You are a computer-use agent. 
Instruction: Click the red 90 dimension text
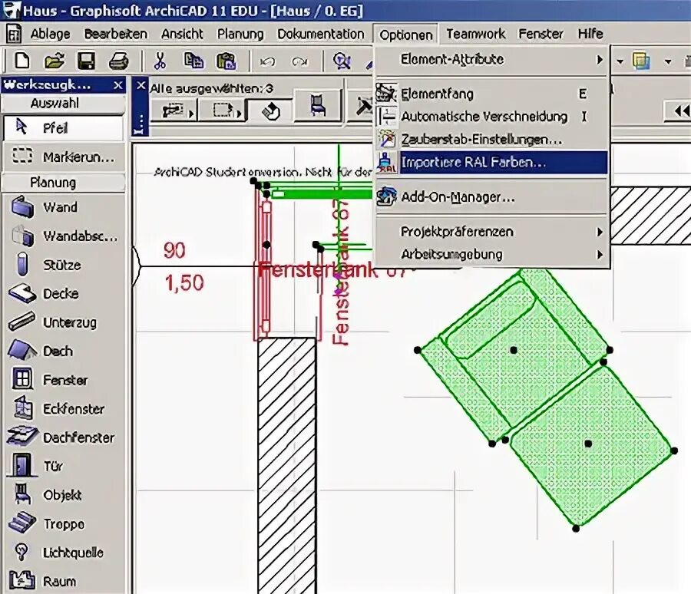click(x=174, y=250)
